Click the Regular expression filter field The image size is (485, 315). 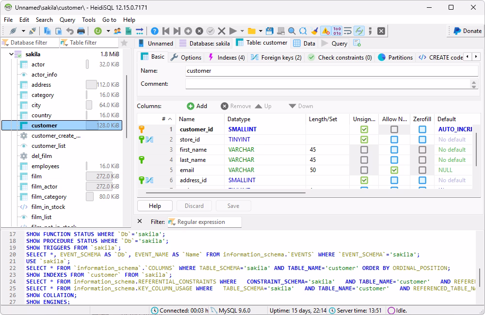tap(205, 222)
